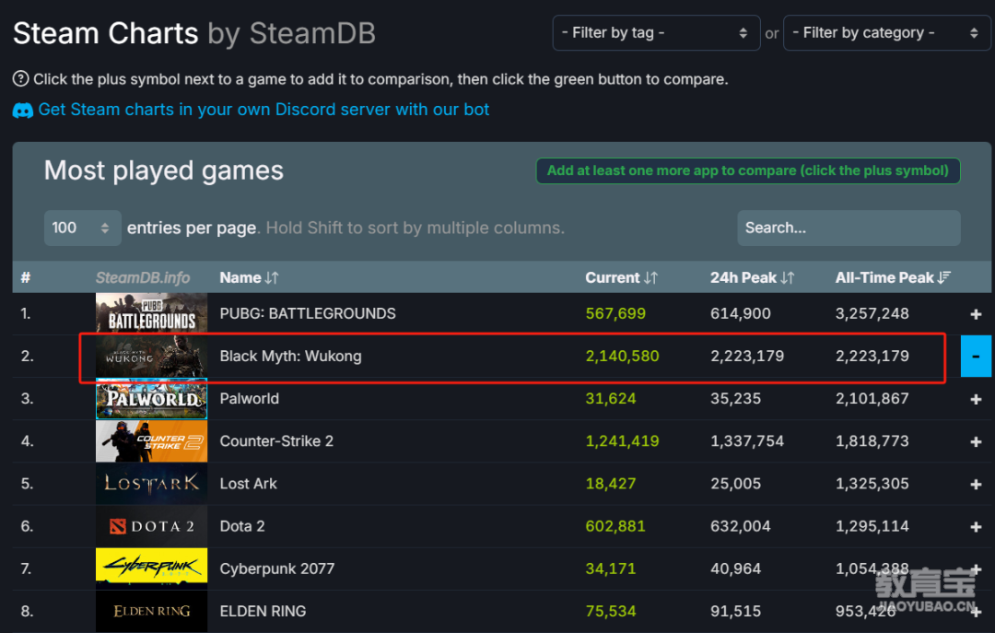The image size is (995, 633).
Task: Open the Lost Ark game link
Action: pos(248,484)
